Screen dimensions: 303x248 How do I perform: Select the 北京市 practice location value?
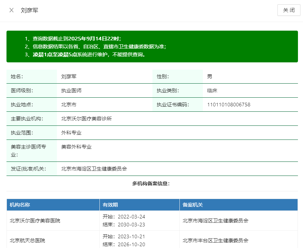pos(69,105)
